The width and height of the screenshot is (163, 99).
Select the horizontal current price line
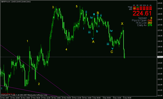click(79, 57)
